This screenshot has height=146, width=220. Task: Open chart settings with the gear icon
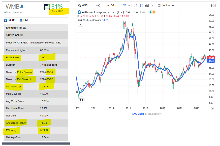[212, 108]
